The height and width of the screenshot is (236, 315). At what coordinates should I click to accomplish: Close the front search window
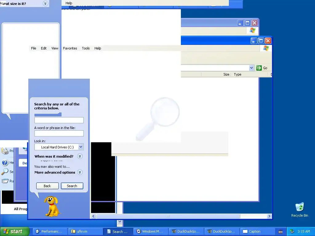[268, 41]
